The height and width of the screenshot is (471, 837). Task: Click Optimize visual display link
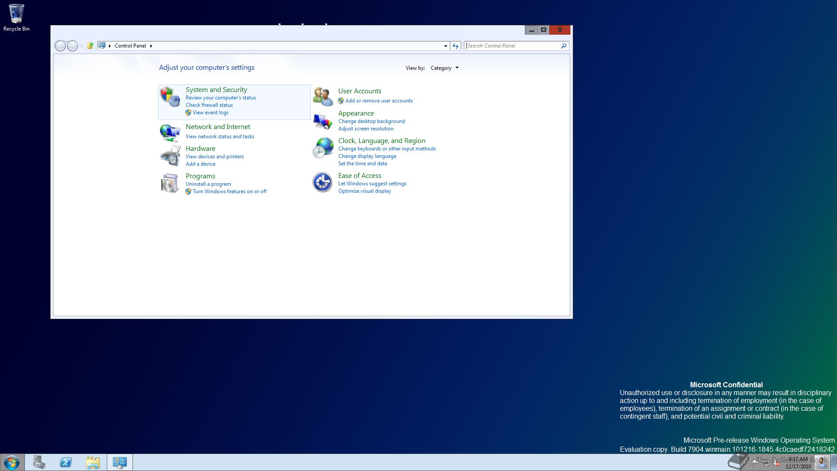[364, 191]
